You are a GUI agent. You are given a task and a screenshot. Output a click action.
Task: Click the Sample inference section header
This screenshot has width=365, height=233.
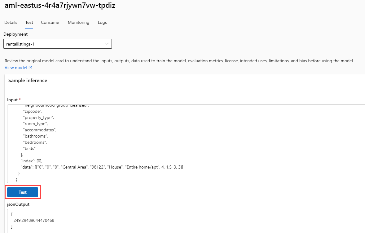(x=28, y=80)
